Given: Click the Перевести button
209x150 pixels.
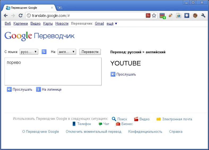Looking at the screenshot, I should 90,52.
